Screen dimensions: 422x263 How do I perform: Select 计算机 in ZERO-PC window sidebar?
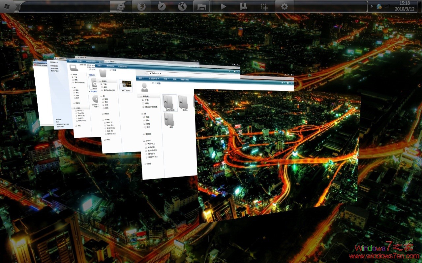coord(77,108)
